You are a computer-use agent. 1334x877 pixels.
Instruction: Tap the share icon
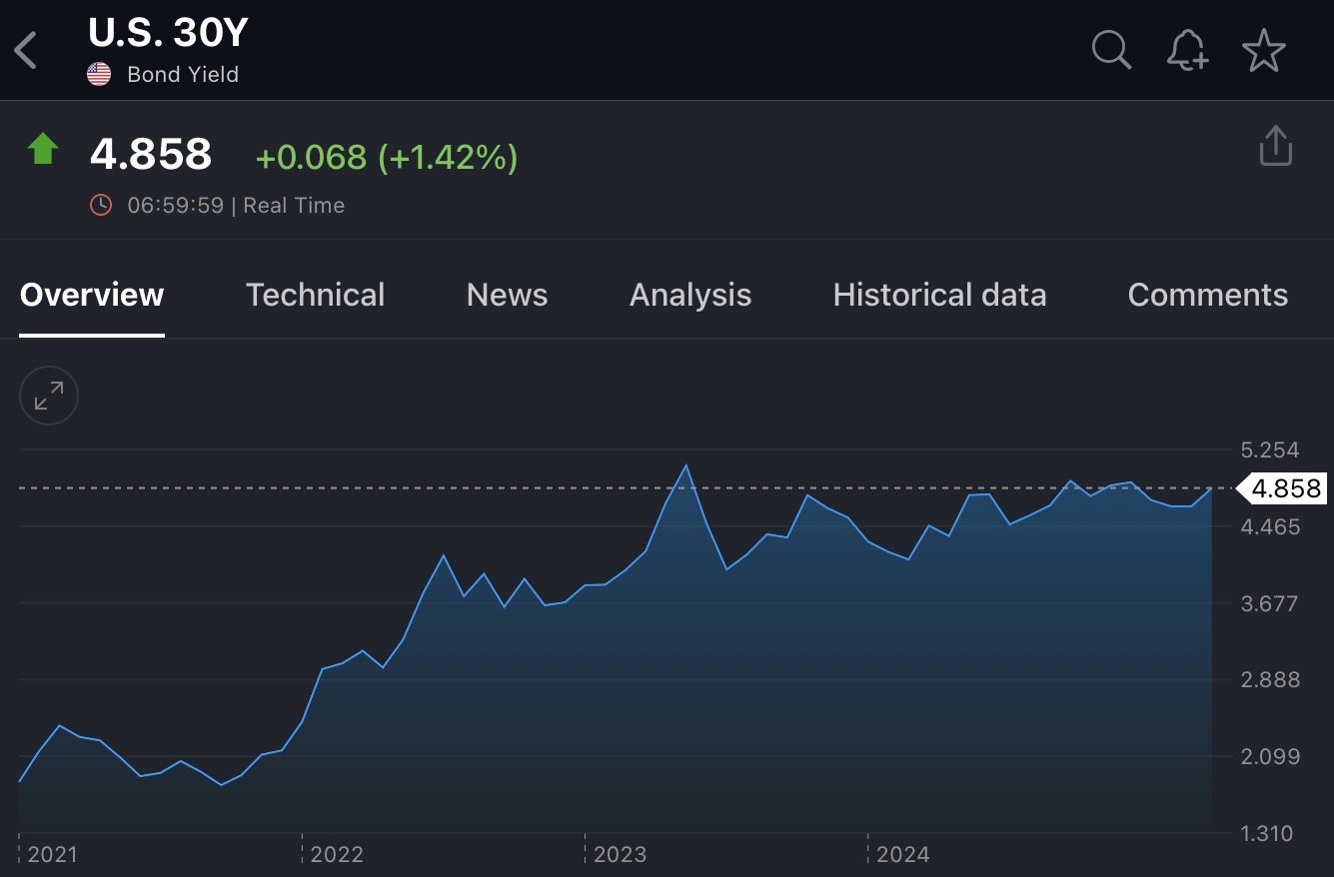coord(1275,146)
